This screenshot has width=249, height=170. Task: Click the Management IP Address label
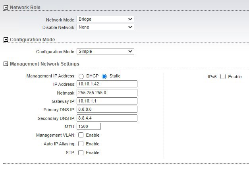(51, 76)
